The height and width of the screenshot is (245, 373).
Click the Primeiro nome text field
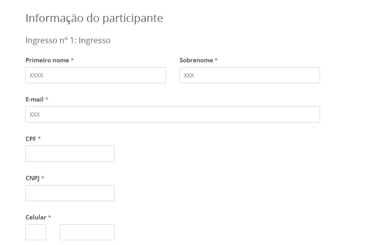[95, 75]
